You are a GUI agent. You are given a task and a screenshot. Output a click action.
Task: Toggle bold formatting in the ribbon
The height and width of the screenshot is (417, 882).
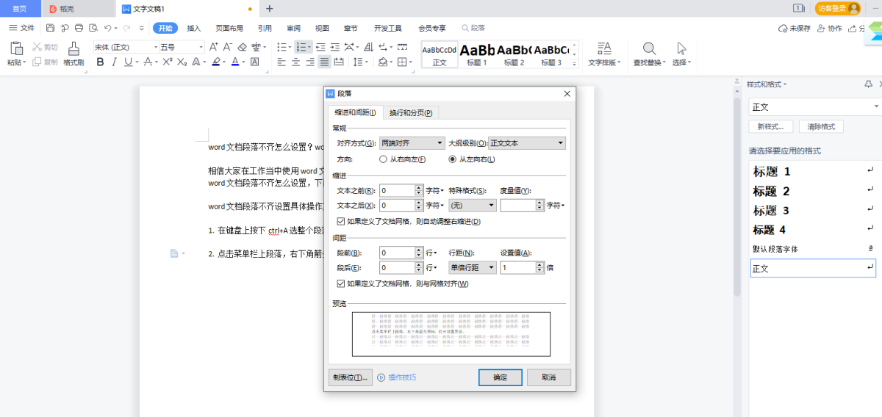tap(98, 62)
